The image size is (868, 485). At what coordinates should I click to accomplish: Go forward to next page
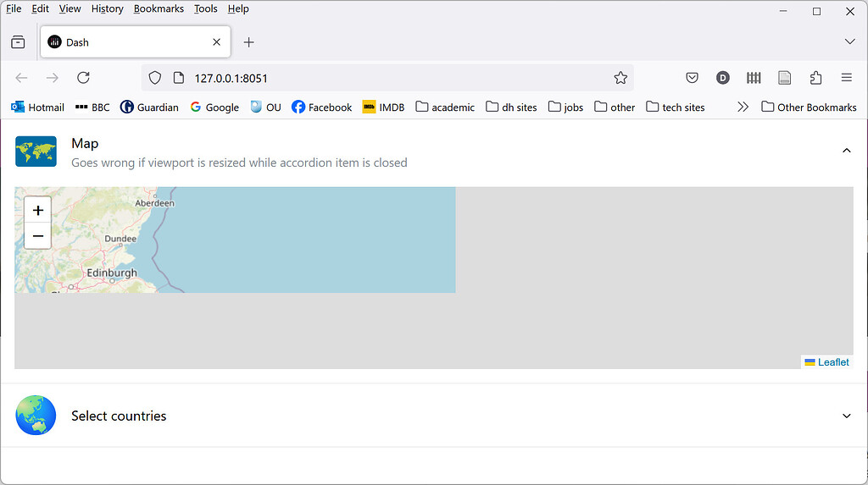[x=53, y=78]
